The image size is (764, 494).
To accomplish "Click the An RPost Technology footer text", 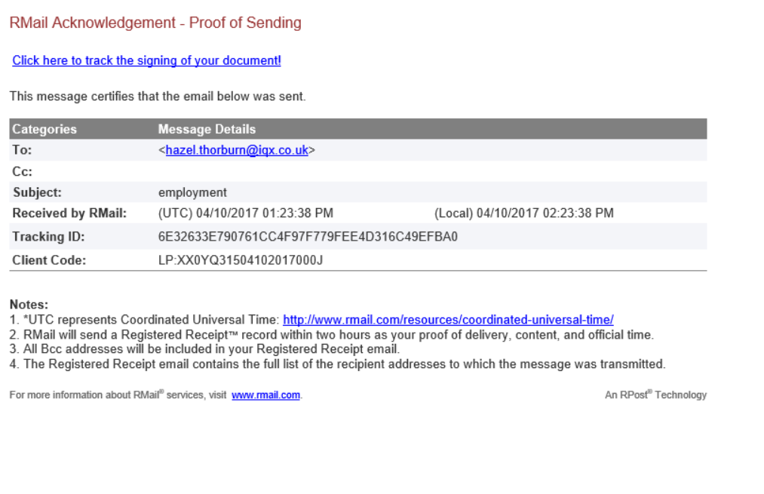I will point(656,394).
